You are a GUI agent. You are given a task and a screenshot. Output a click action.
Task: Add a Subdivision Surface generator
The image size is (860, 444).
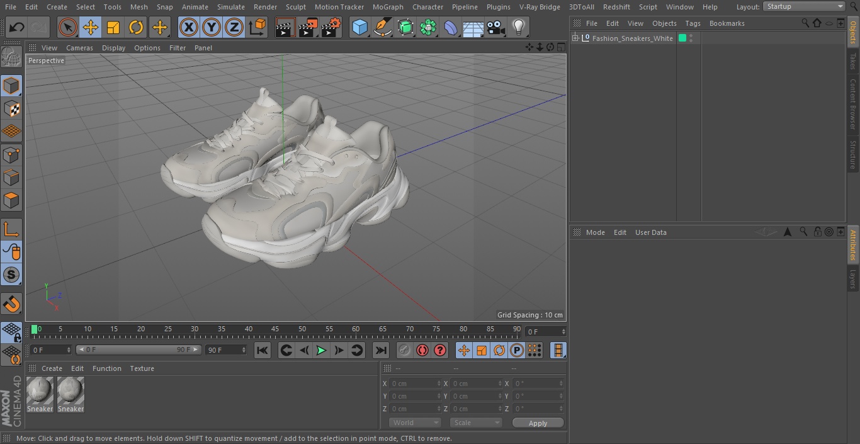(x=405, y=27)
